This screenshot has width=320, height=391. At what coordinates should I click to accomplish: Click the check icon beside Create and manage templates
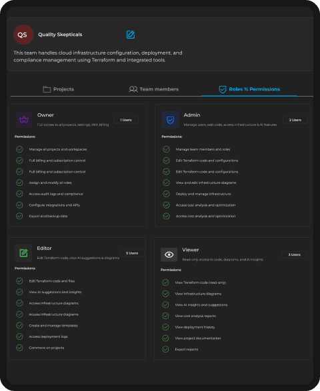point(19,326)
